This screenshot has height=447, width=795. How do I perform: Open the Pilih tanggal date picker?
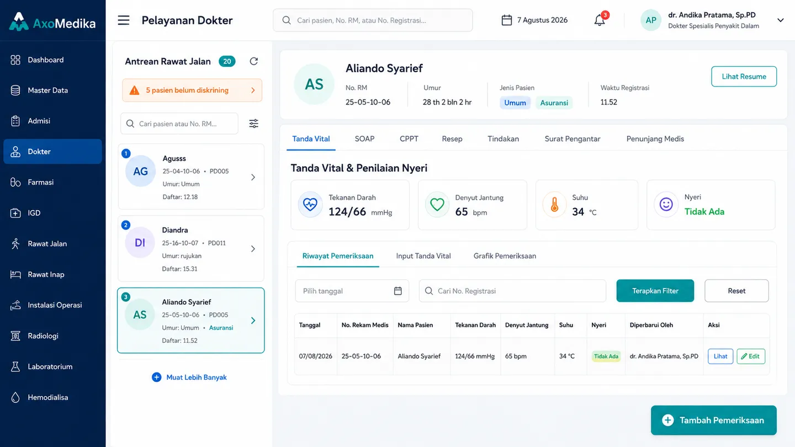tap(352, 291)
